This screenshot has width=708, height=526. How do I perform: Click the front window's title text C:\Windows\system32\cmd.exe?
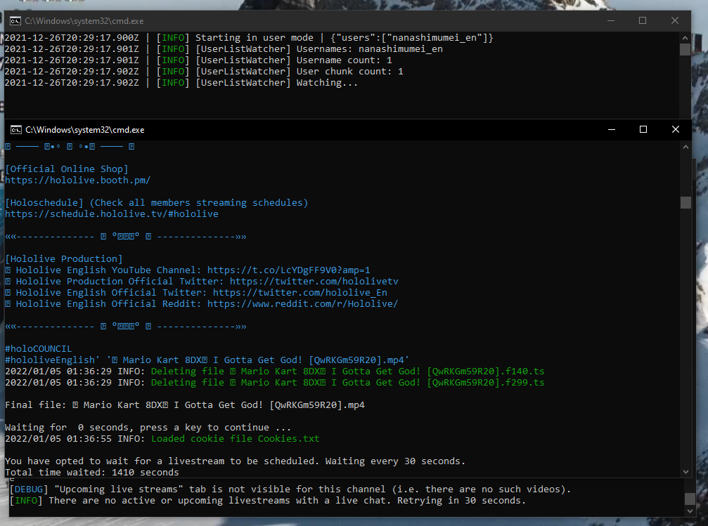(85, 130)
